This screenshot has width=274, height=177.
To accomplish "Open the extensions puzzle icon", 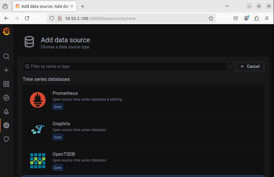I will (x=256, y=18).
